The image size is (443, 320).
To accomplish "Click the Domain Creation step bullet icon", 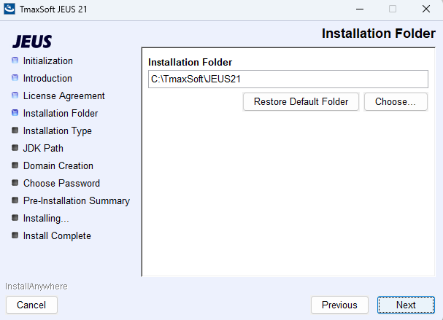I will pyautogui.click(x=15, y=165).
